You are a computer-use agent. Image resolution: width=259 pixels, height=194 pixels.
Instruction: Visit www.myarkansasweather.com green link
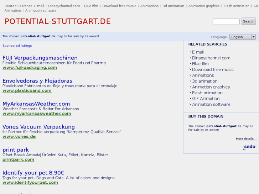click(37, 114)
